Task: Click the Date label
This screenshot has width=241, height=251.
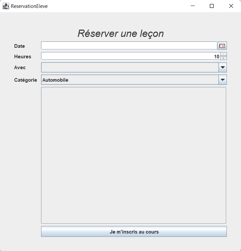Action: (x=19, y=46)
